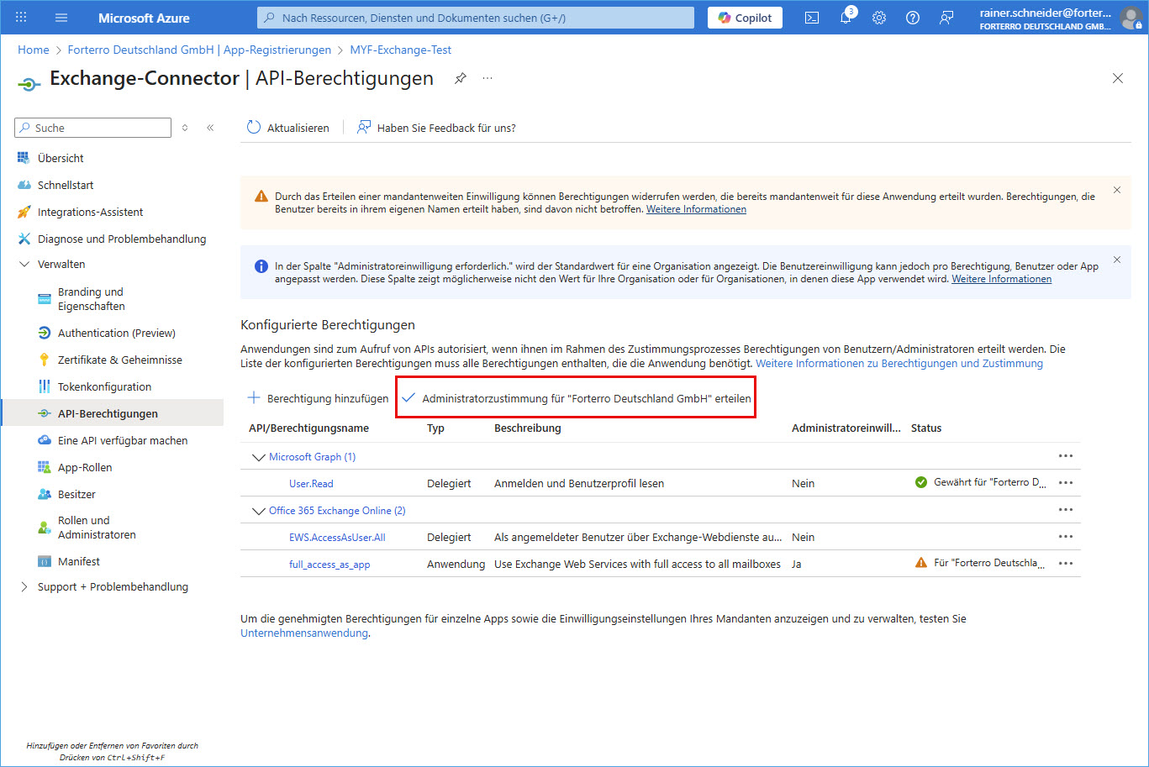Open Branding und Eigenschaften

point(91,299)
